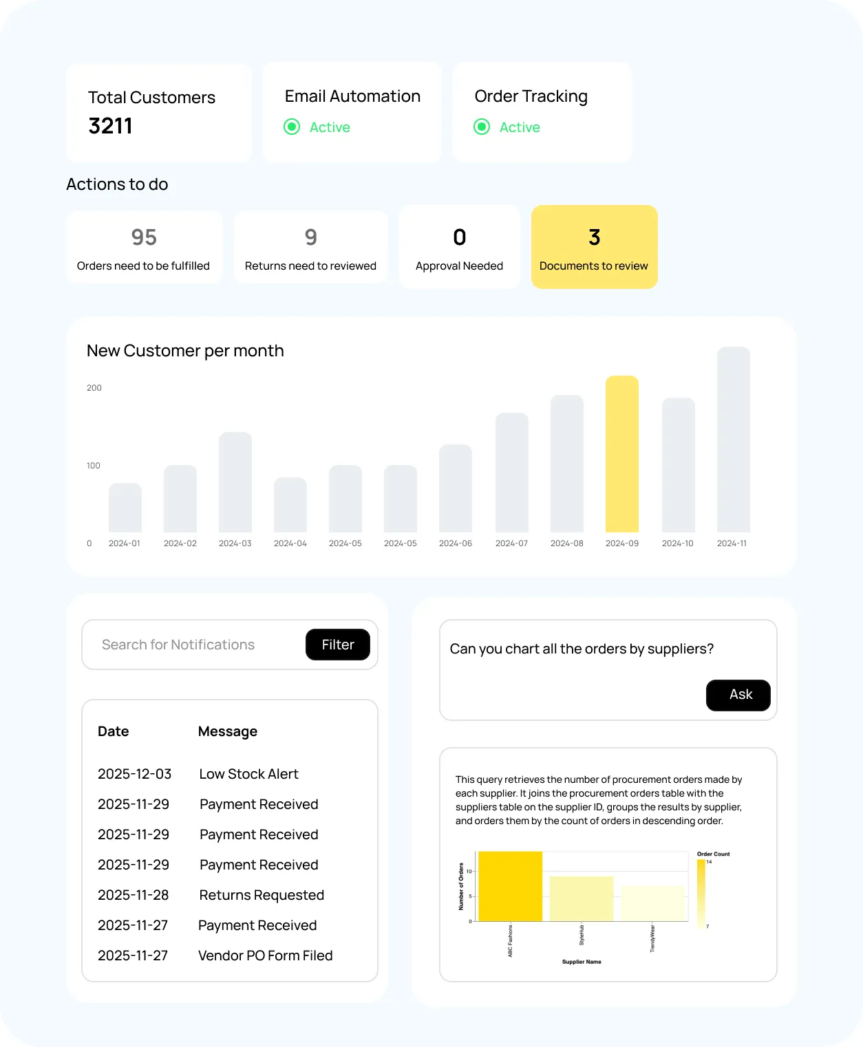Click the TrendyWear bar in supplier chart
Image resolution: width=863 pixels, height=1047 pixels.
click(x=652, y=904)
